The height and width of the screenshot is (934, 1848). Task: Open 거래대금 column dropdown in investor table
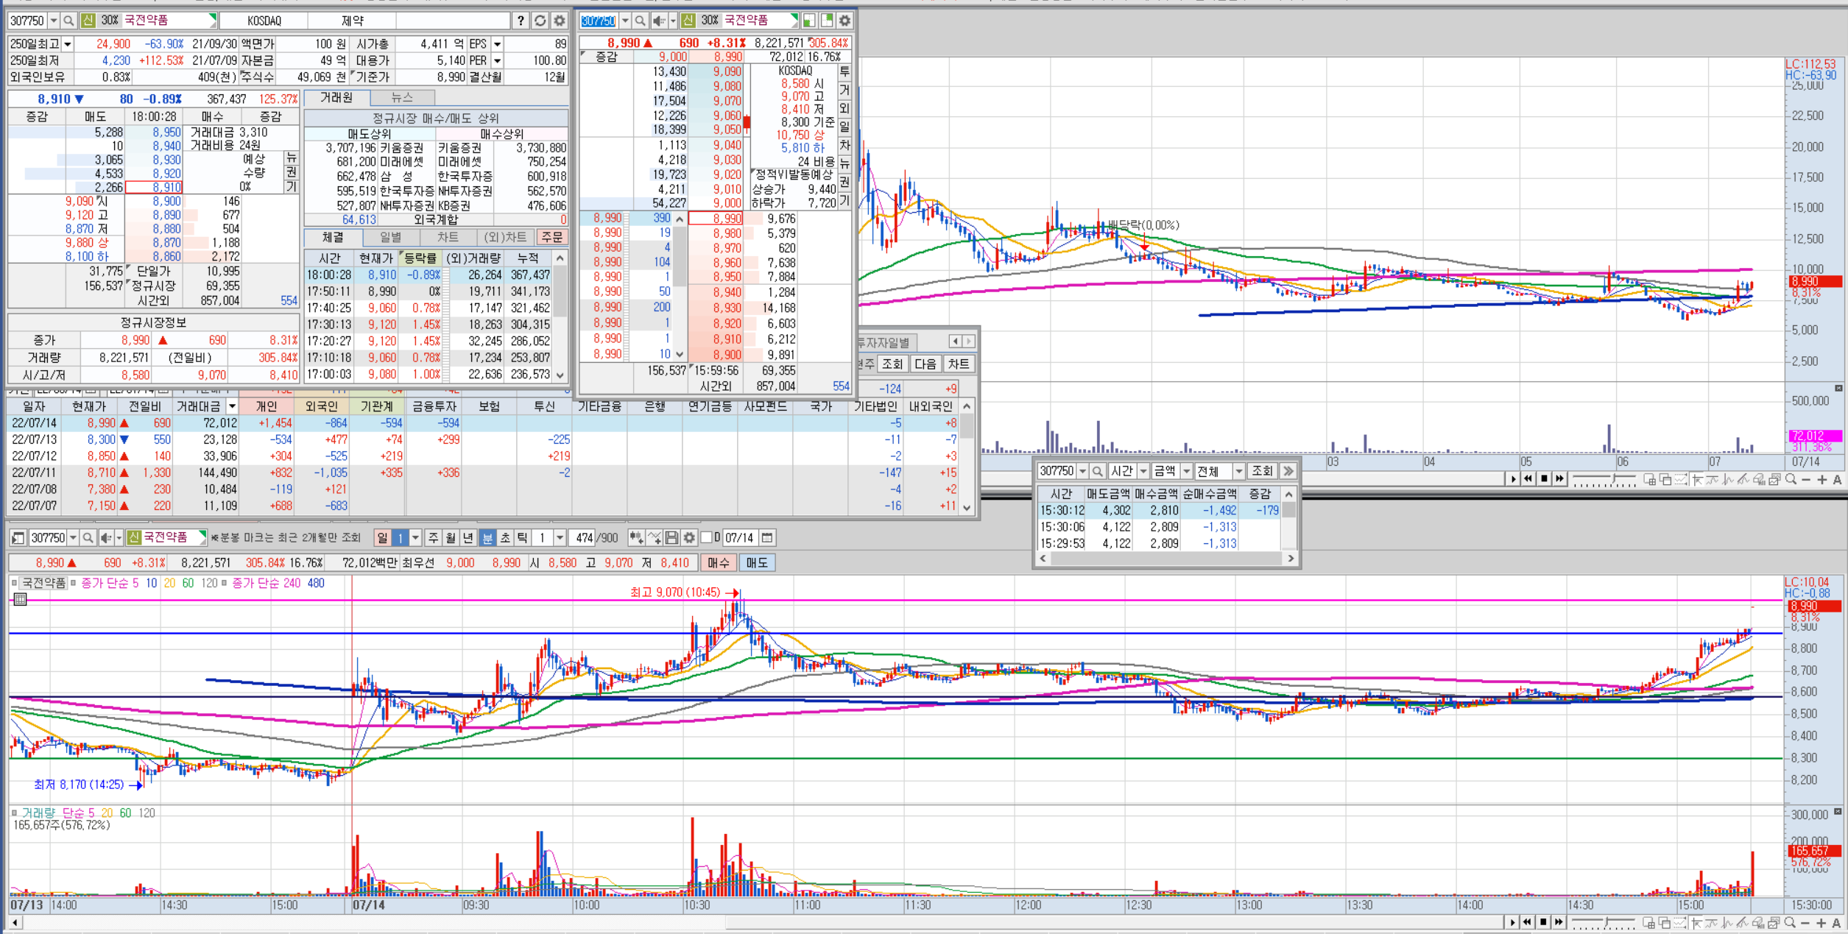[x=232, y=406]
